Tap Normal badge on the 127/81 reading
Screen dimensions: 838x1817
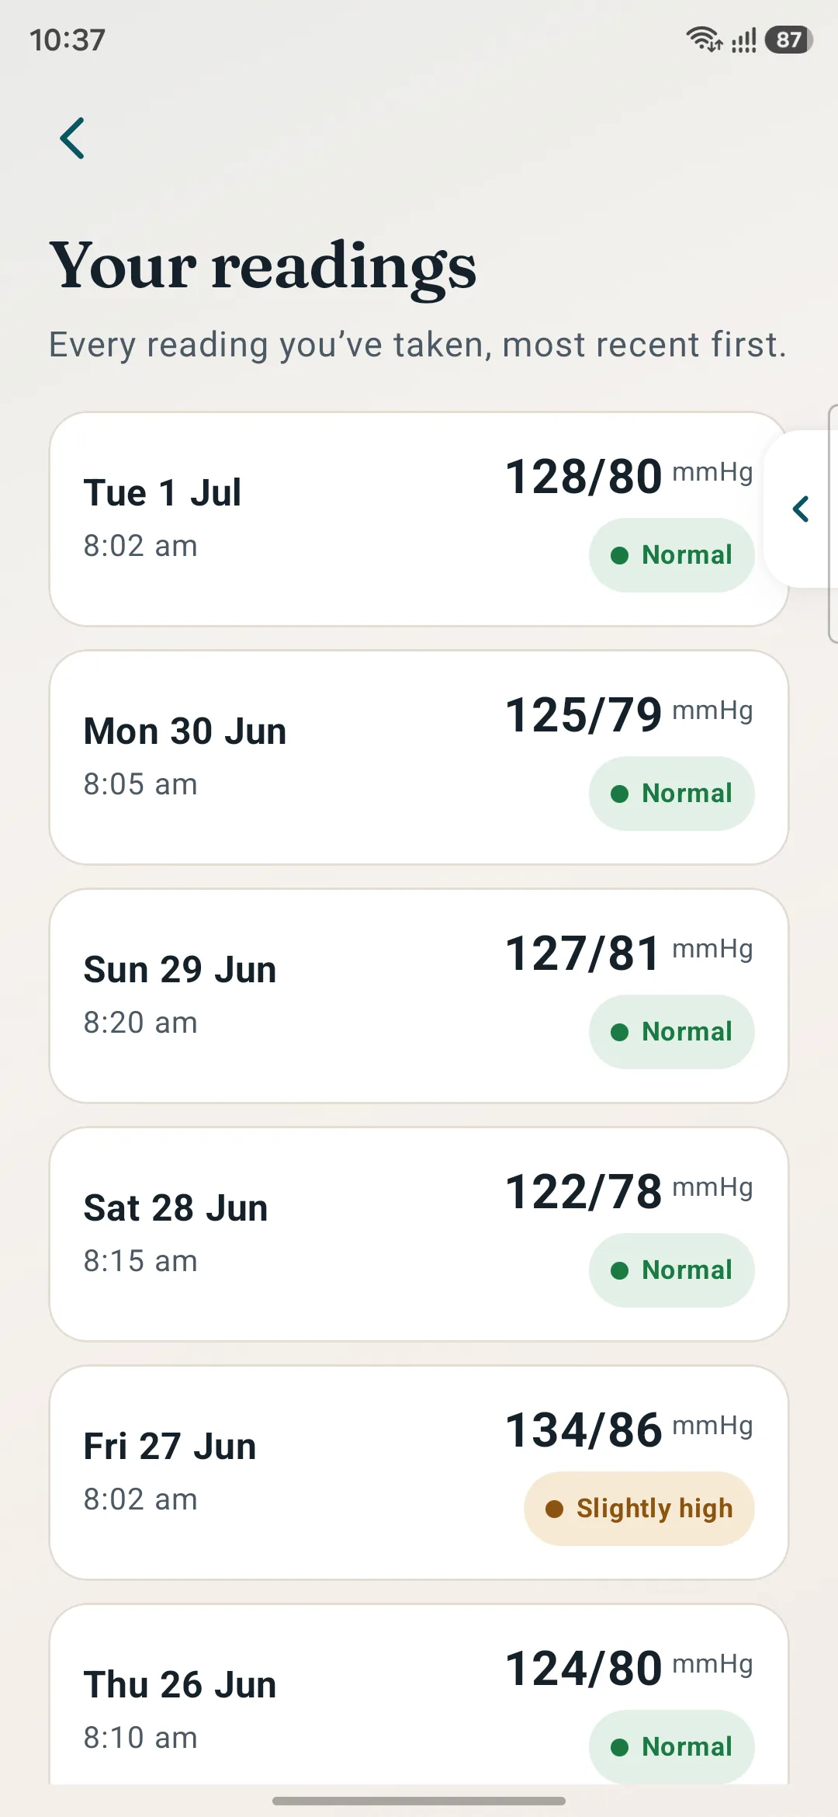672,1032
